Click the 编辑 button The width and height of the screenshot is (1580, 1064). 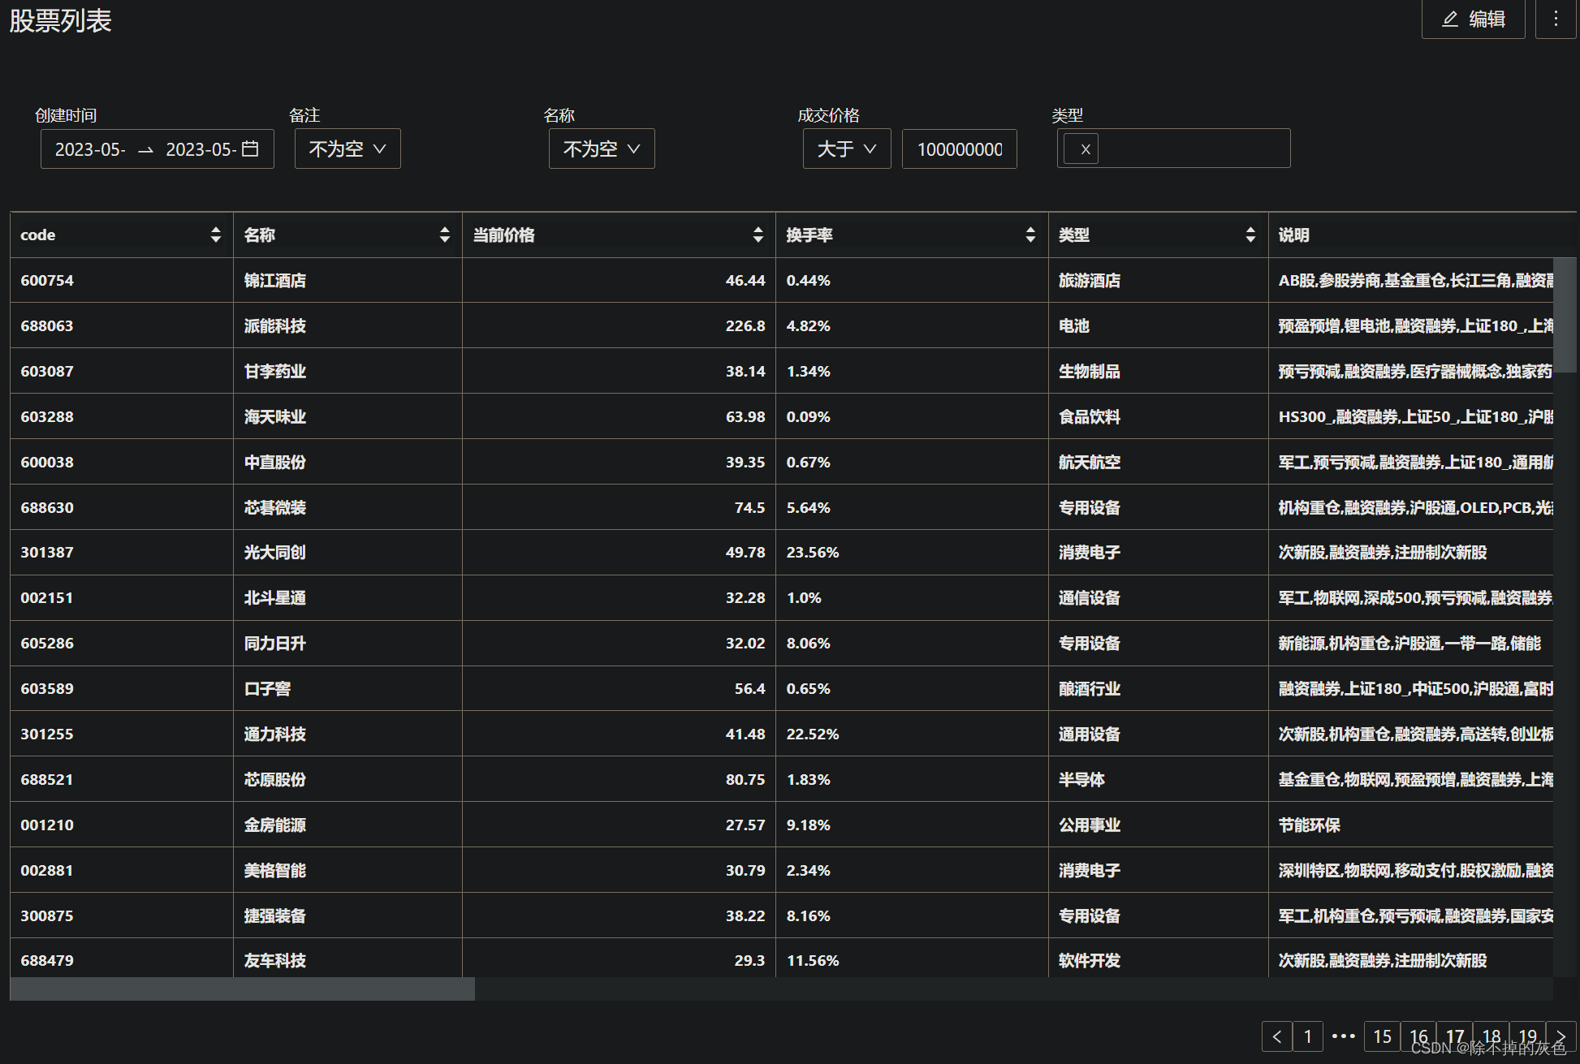(1473, 19)
